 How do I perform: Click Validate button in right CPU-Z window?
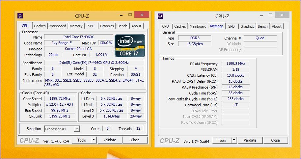coord(250,141)
